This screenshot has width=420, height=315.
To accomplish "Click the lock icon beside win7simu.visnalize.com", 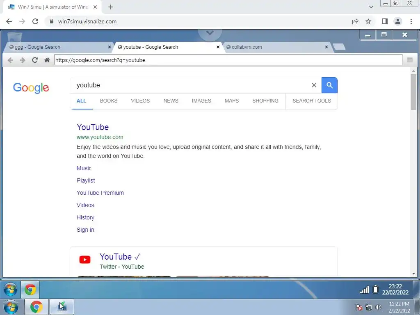I will [x=51, y=21].
